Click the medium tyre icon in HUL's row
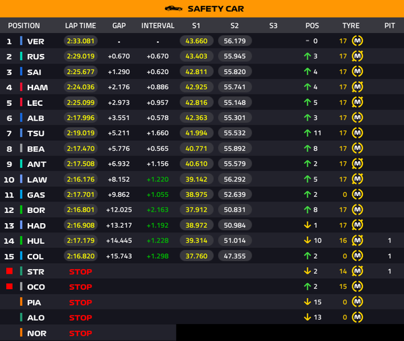Viewport: 404px width, 341px height. point(358,241)
